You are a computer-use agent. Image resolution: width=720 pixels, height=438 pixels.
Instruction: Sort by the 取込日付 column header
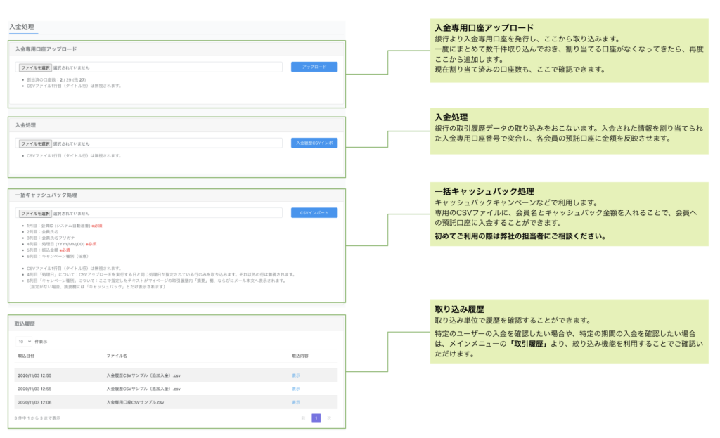pos(27,356)
